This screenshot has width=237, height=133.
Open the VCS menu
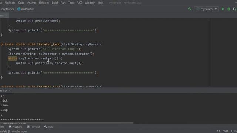[80, 3]
